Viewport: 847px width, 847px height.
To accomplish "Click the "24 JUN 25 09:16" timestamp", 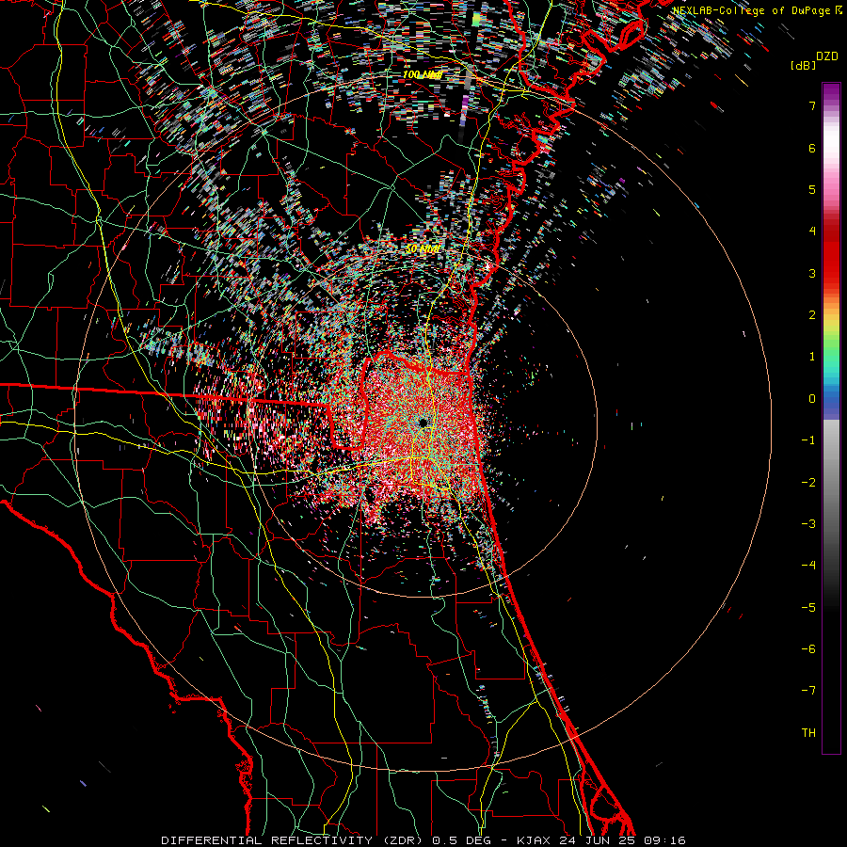I will pos(621,840).
